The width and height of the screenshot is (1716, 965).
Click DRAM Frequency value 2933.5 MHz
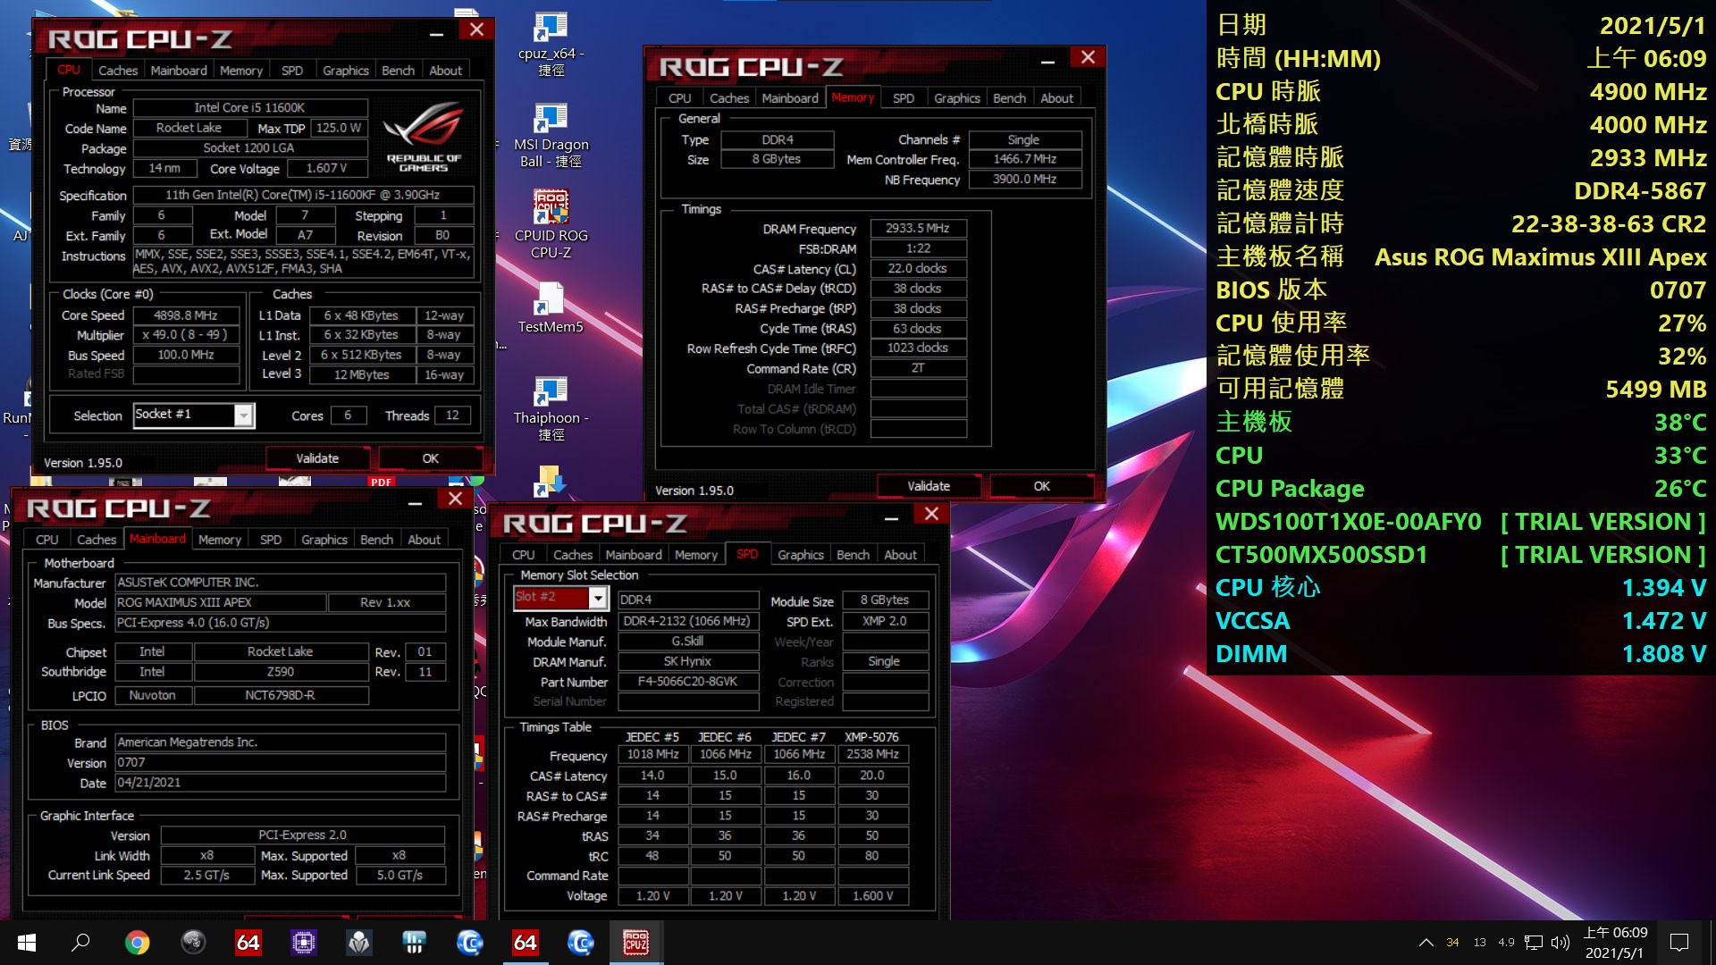[x=918, y=229]
